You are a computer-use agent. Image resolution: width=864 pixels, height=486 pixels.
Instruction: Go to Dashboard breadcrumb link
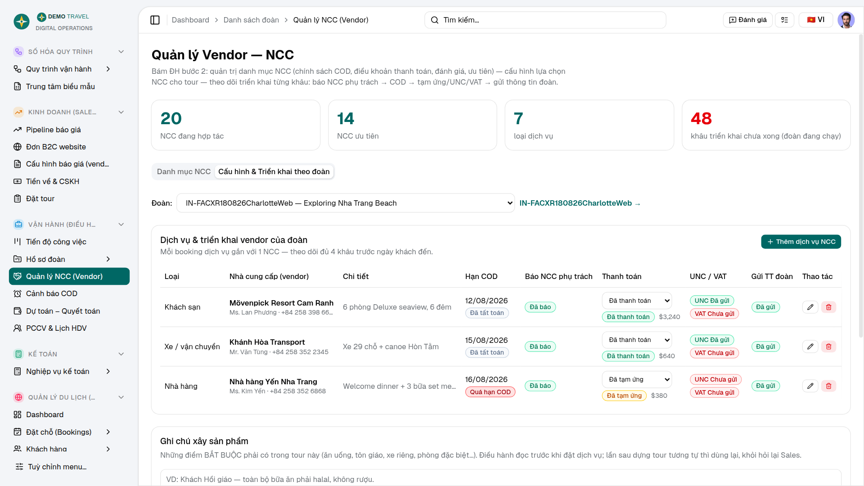(x=190, y=20)
